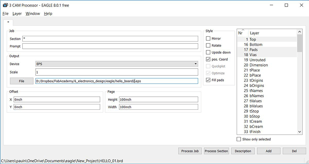The image size is (309, 164).
Task: Open the Window menu
Action: [x=33, y=13]
